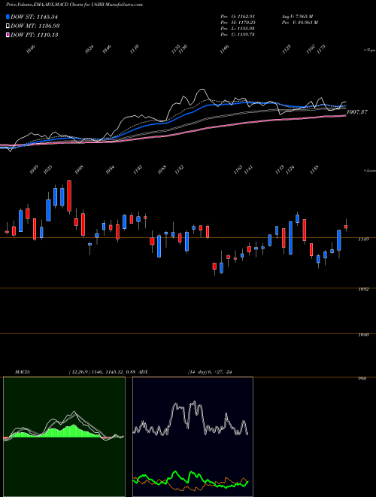Click the Pre C: 1159.73 value
Image resolution: width=376 pixels, height=497 pixels.
238,34
